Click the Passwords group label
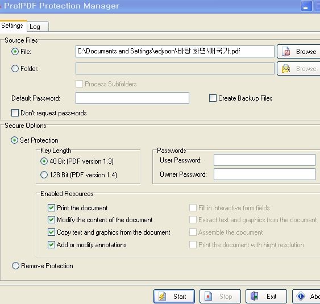Screen dimensions: 320x304 click(x=172, y=151)
